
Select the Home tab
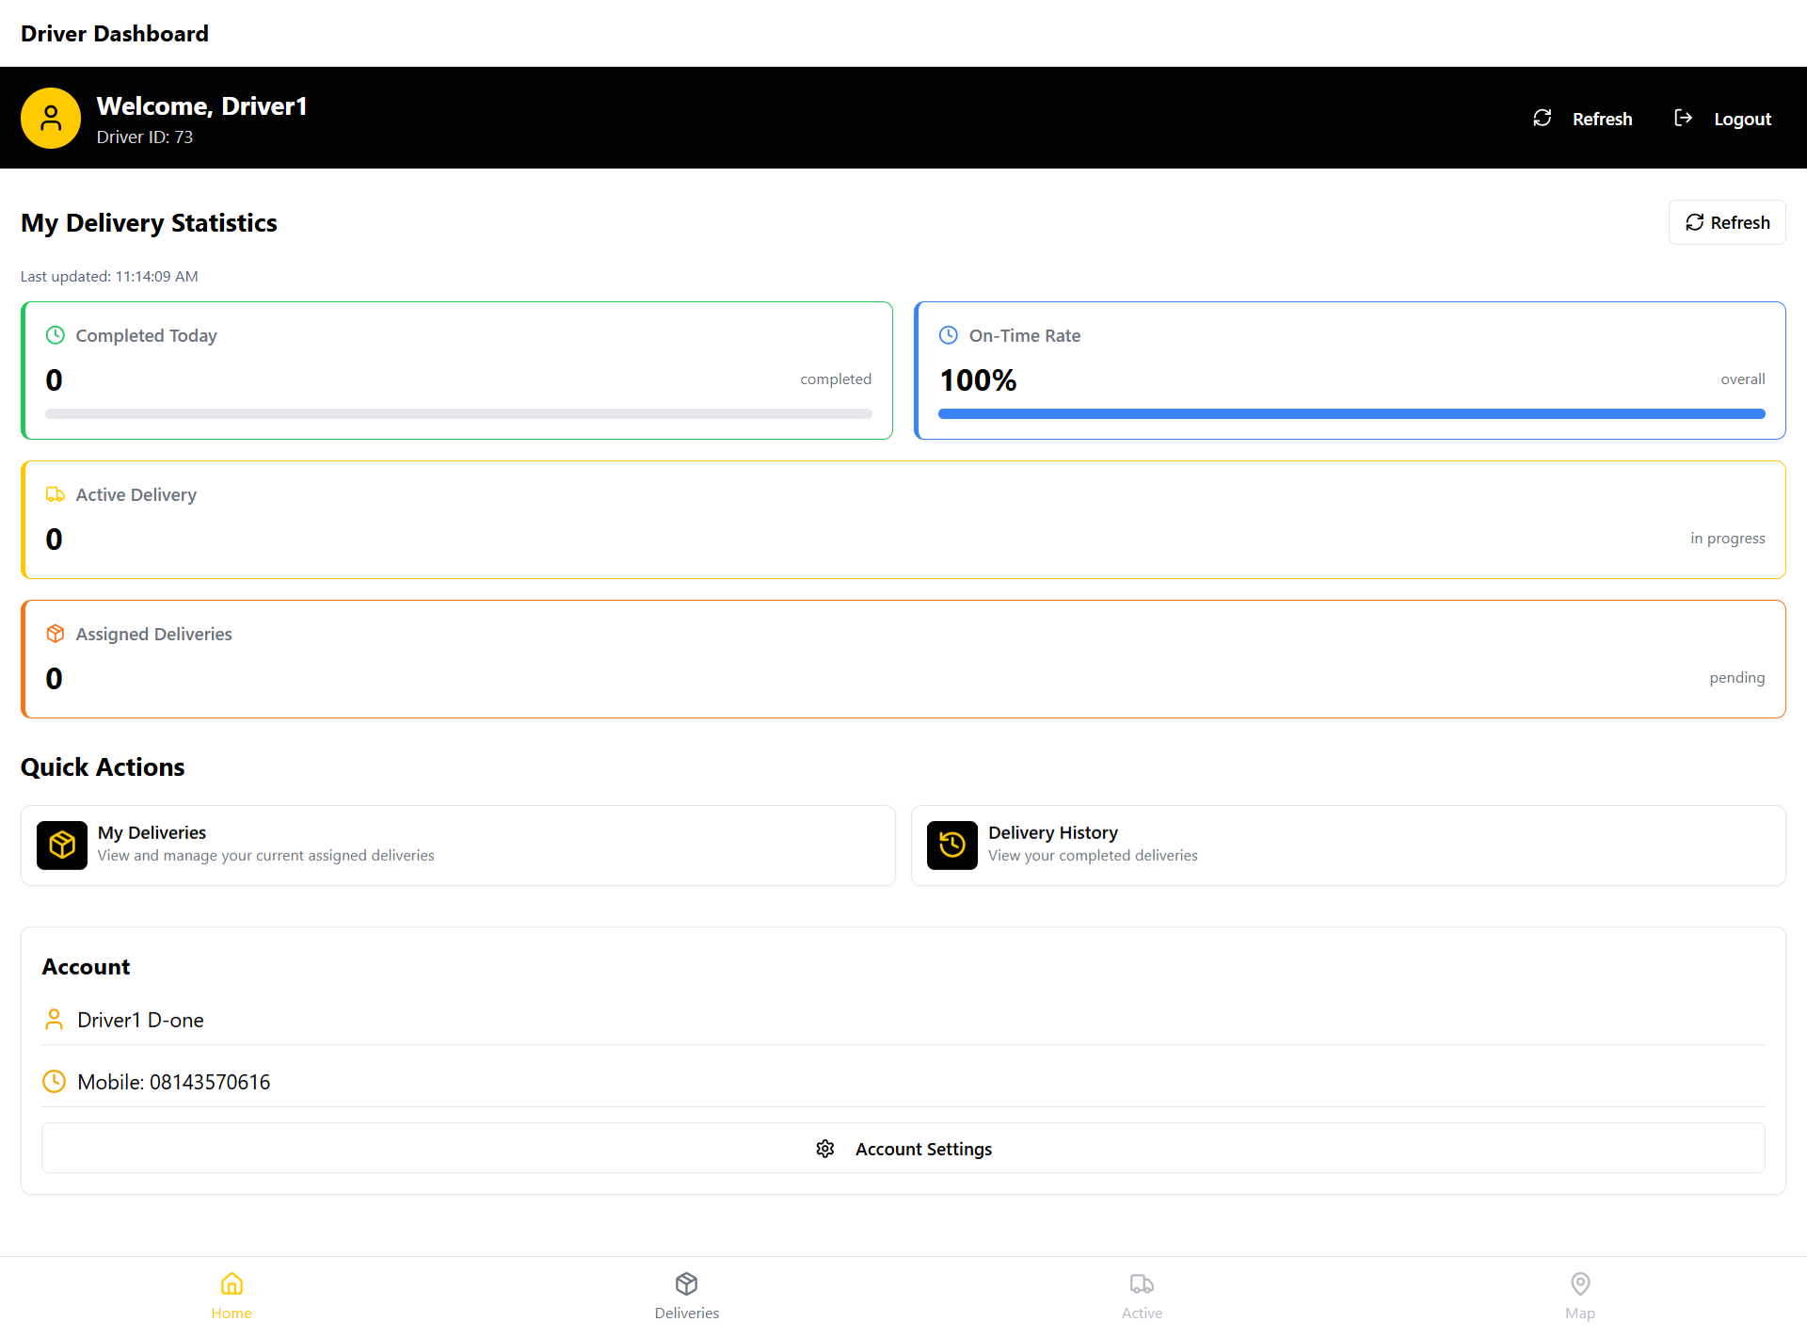click(232, 1296)
